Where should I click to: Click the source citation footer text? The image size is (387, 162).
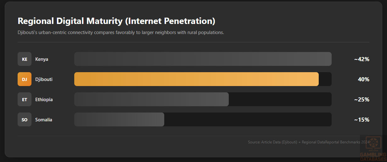[308, 142]
